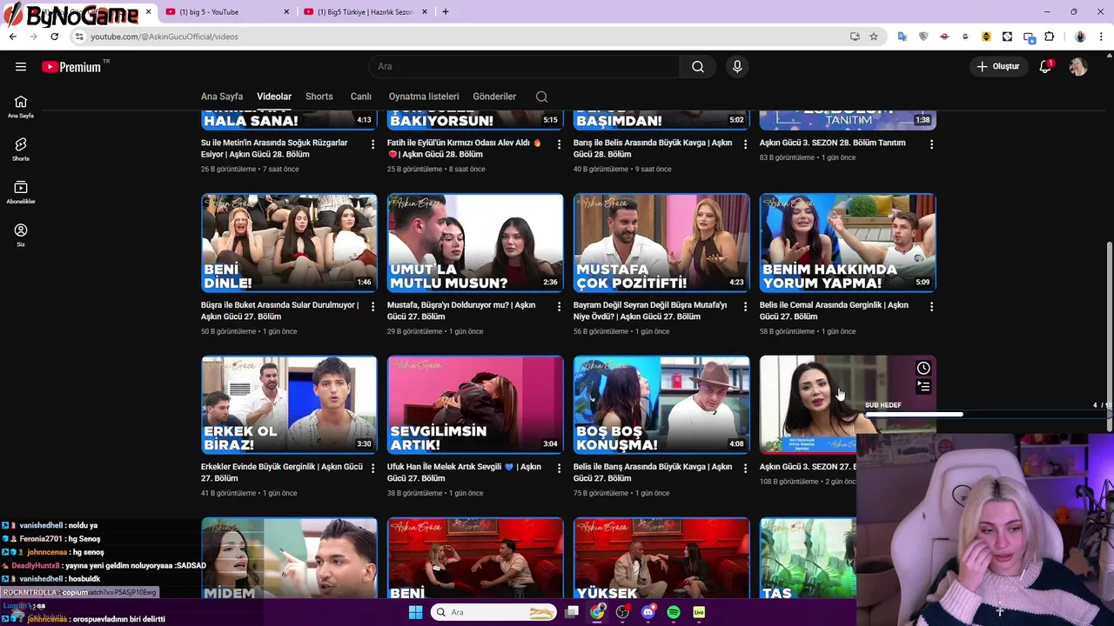
Task: Open 'Belis ile Cemal Arasında Gerginlik' title link
Action: tap(834, 310)
